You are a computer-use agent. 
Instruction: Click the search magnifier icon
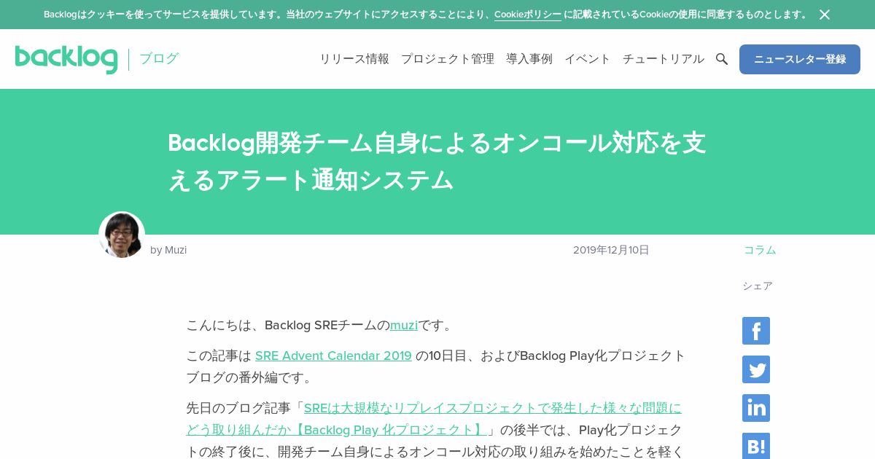pos(722,59)
